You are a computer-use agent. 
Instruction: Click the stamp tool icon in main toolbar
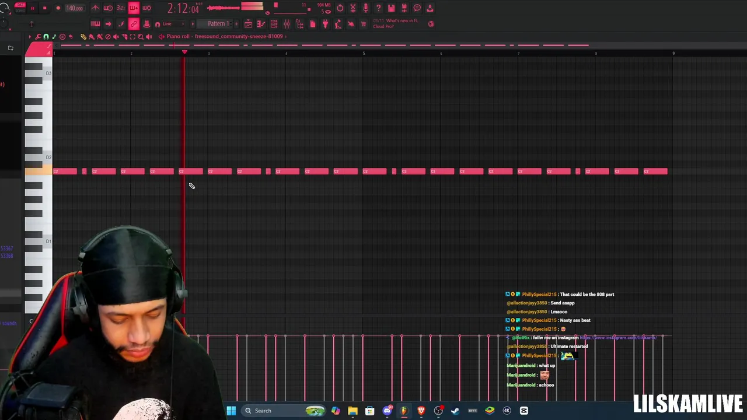click(x=146, y=24)
